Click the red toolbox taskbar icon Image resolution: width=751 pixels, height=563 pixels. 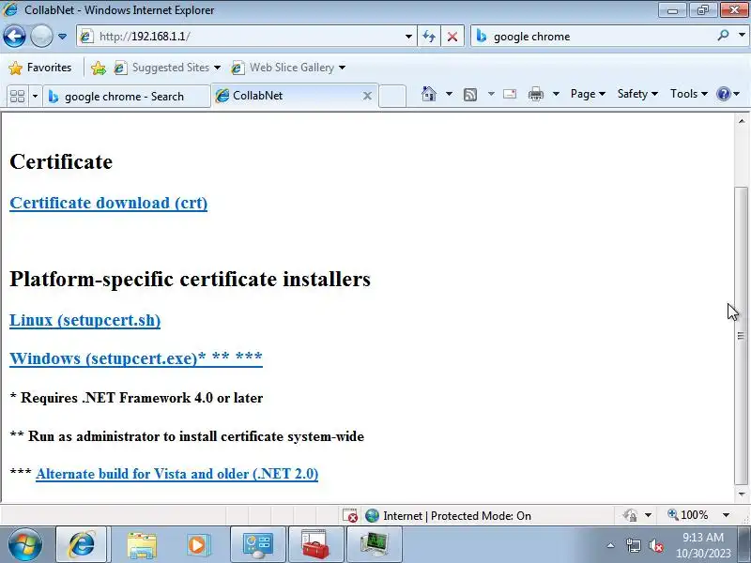coord(315,545)
